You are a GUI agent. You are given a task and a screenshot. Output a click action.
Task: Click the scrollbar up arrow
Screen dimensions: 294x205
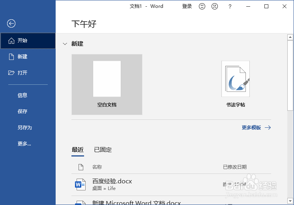(290, 37)
